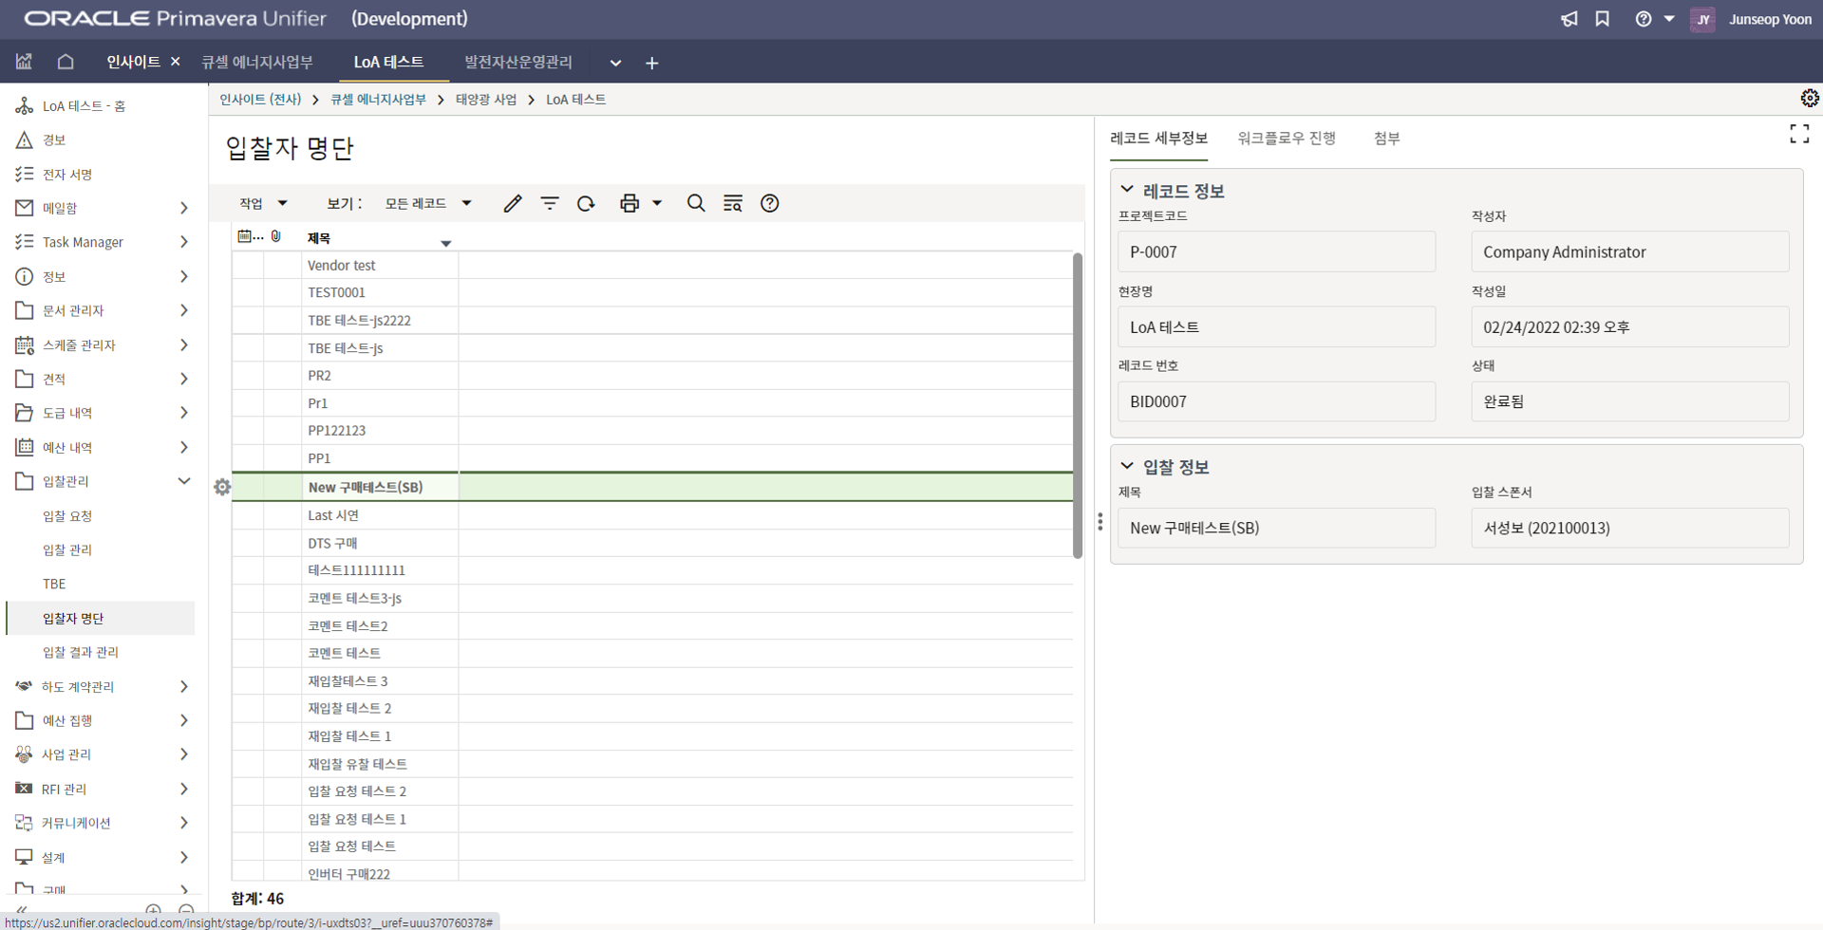The image size is (1823, 930).
Task: Open the announcements megaphone icon
Action: pos(1569,19)
